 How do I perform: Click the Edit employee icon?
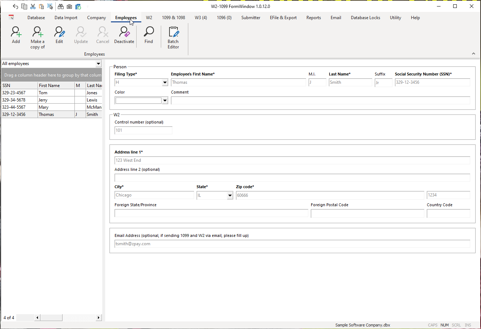tap(59, 35)
